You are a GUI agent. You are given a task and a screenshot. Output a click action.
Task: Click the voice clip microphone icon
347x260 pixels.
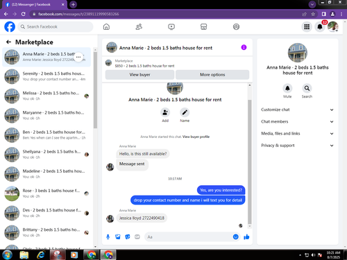coord(108,237)
